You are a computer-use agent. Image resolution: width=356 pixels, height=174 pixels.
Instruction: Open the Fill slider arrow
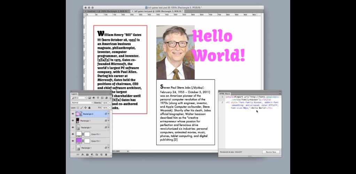[x=110, y=108]
